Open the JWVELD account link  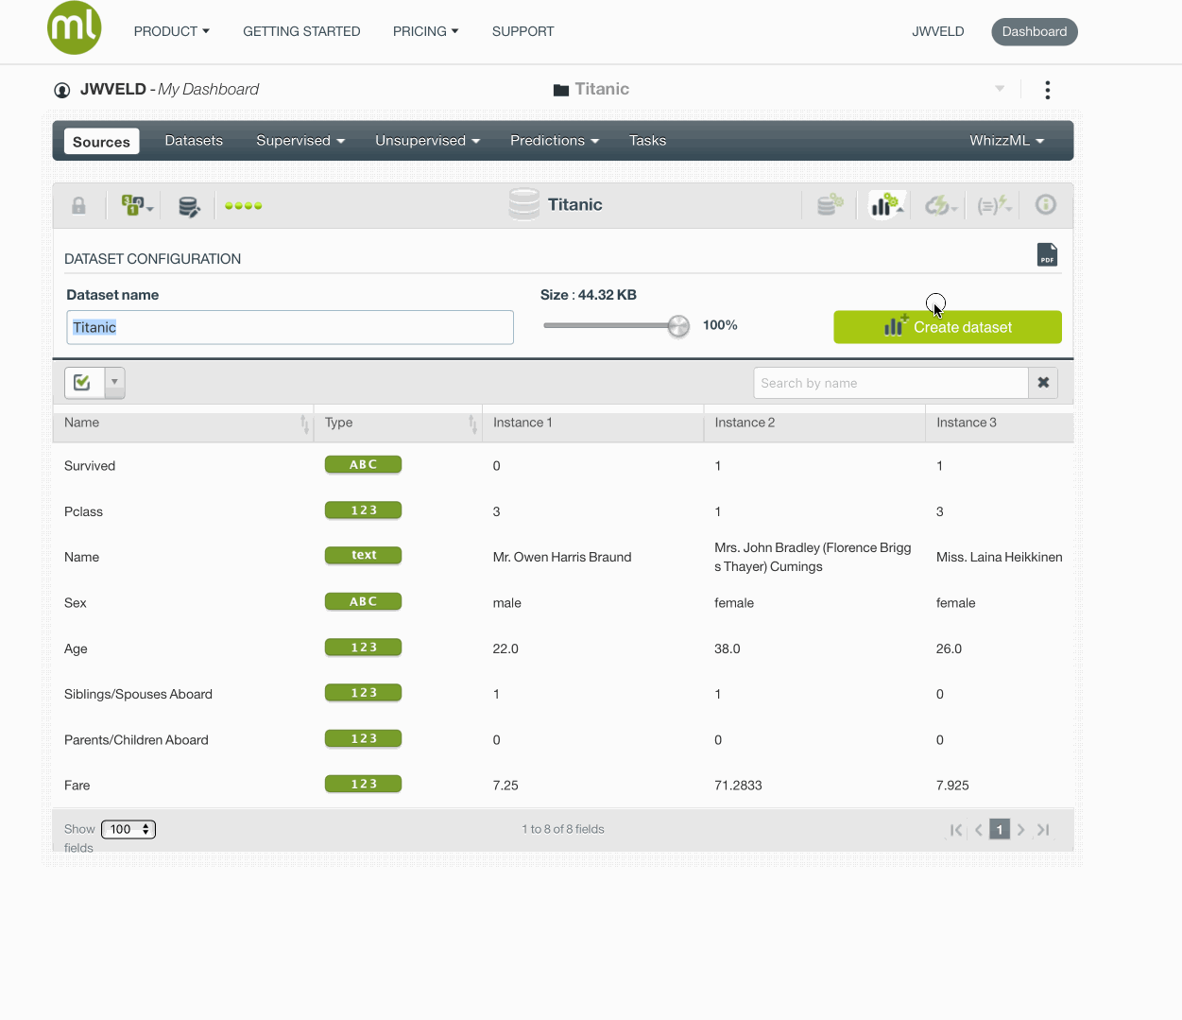click(x=938, y=31)
